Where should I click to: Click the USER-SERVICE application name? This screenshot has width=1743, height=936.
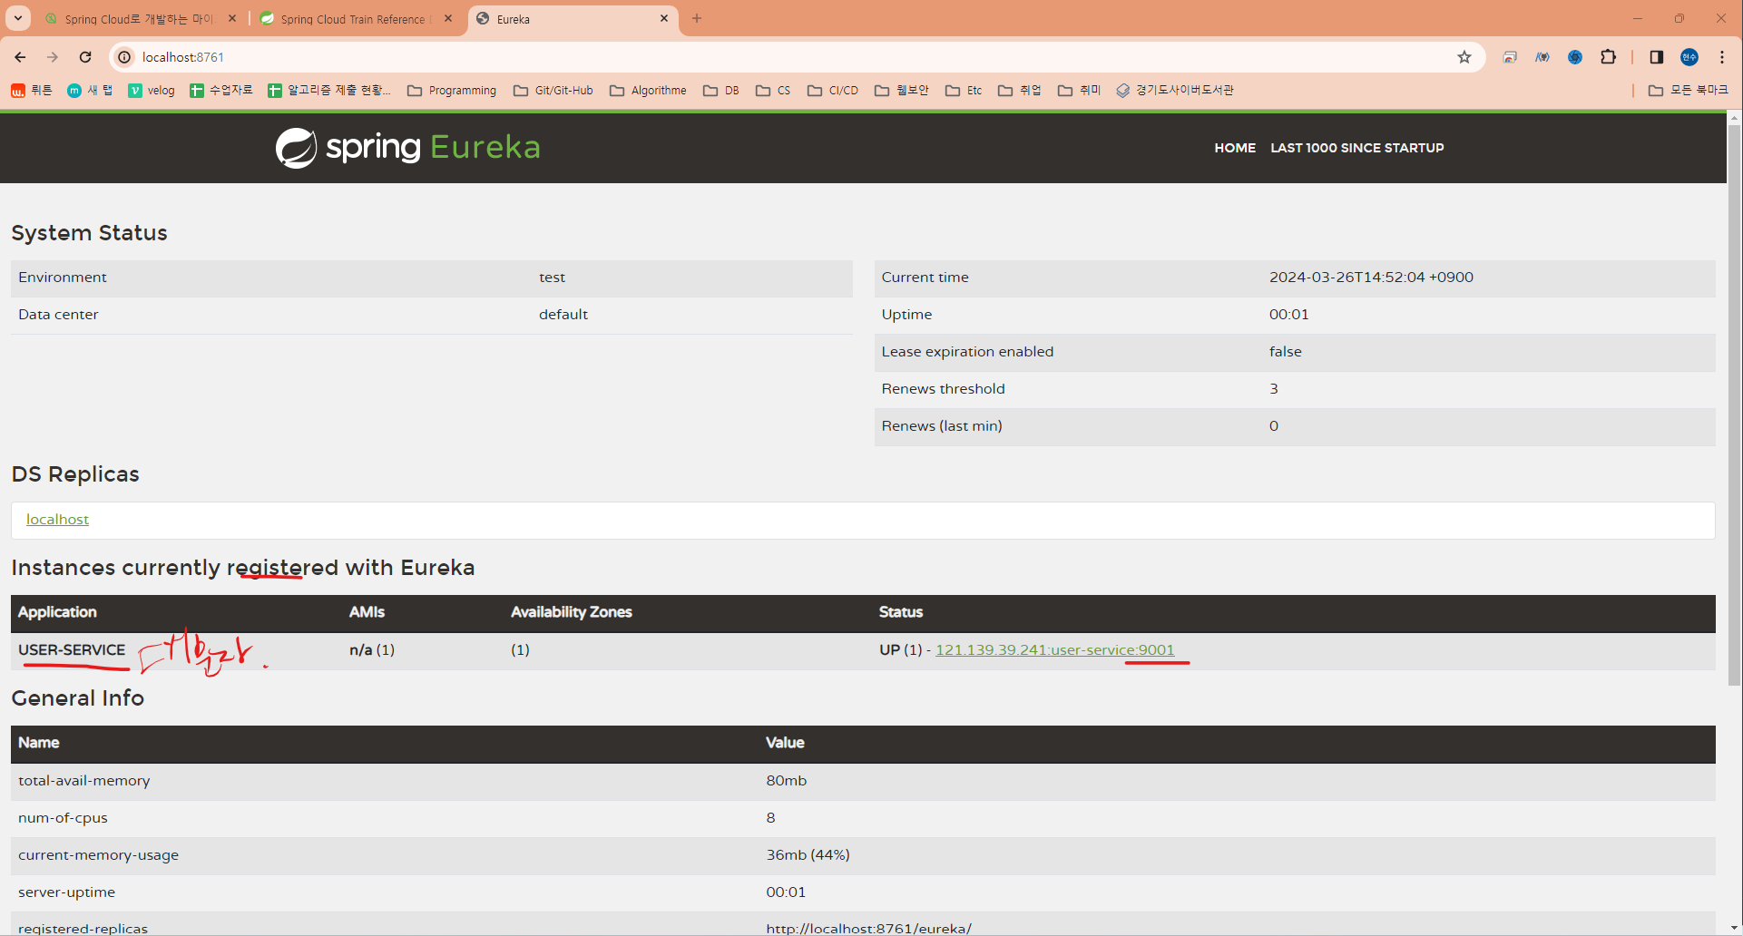point(72,650)
